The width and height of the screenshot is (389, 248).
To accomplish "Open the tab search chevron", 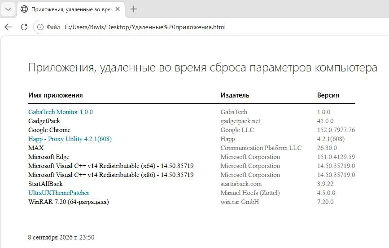I will [x=8, y=9].
